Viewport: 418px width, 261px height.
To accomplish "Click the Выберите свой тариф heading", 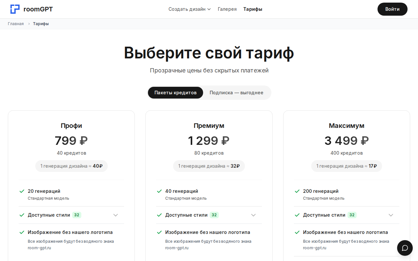I will [209, 53].
